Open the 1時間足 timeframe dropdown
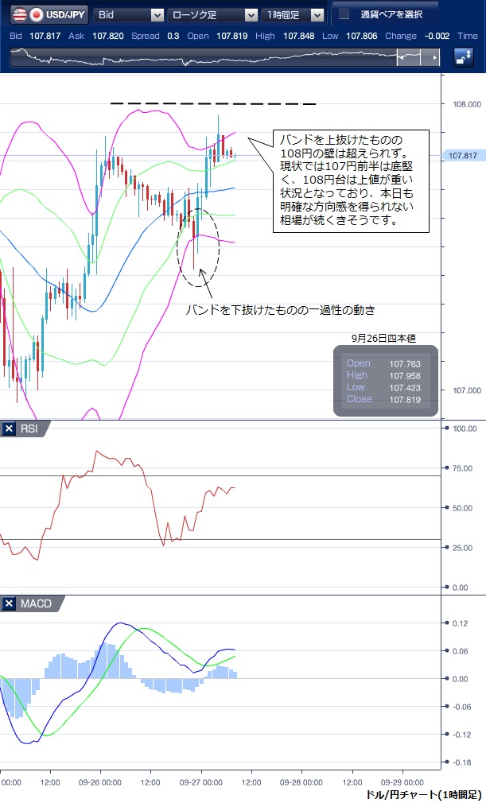The height and width of the screenshot is (803, 486). 317,14
